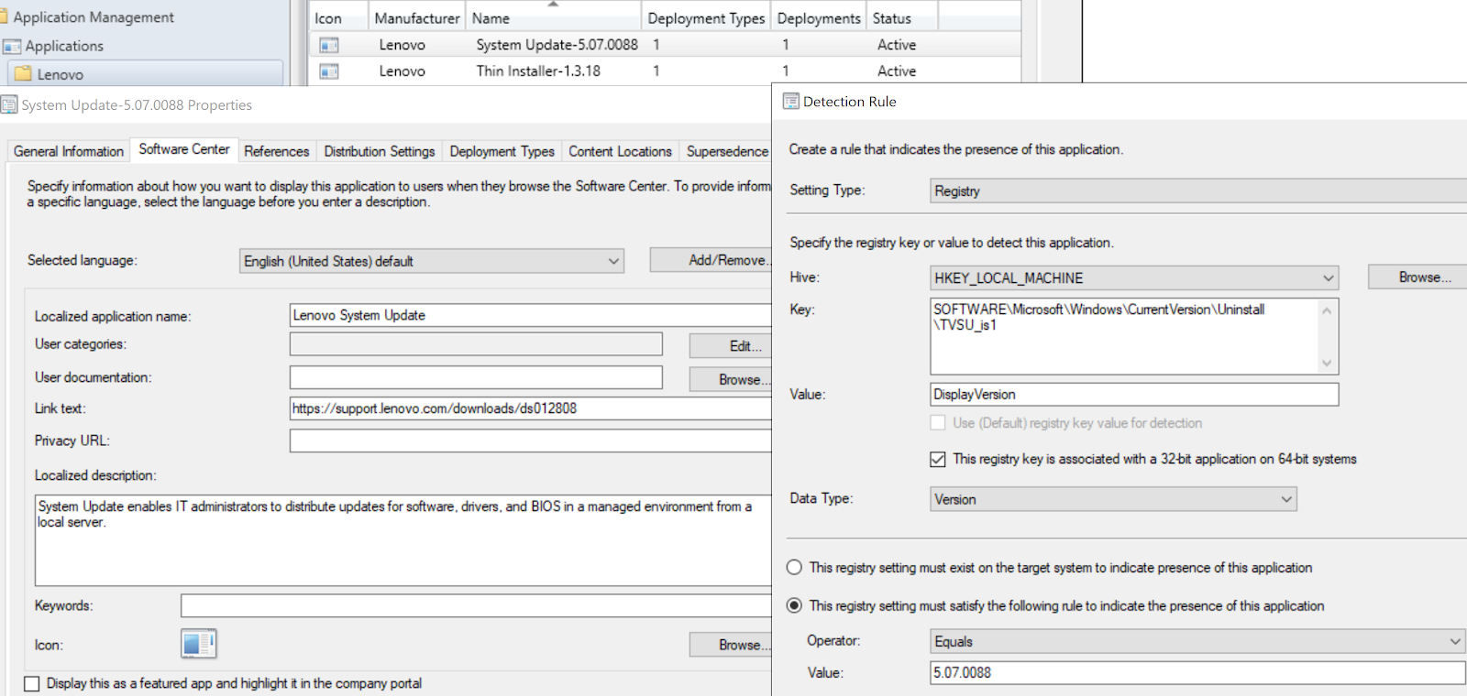The image size is (1467, 696).
Task: Check Use (Default) registry key value
Action: coord(938,423)
